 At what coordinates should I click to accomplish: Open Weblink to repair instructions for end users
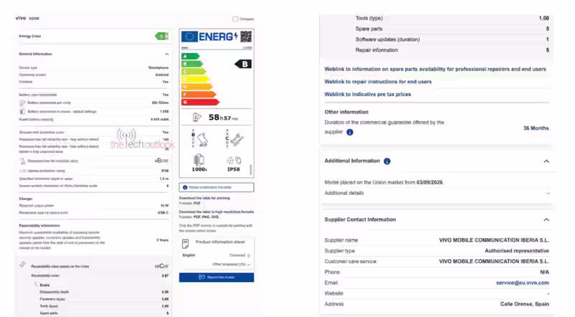[x=378, y=82]
